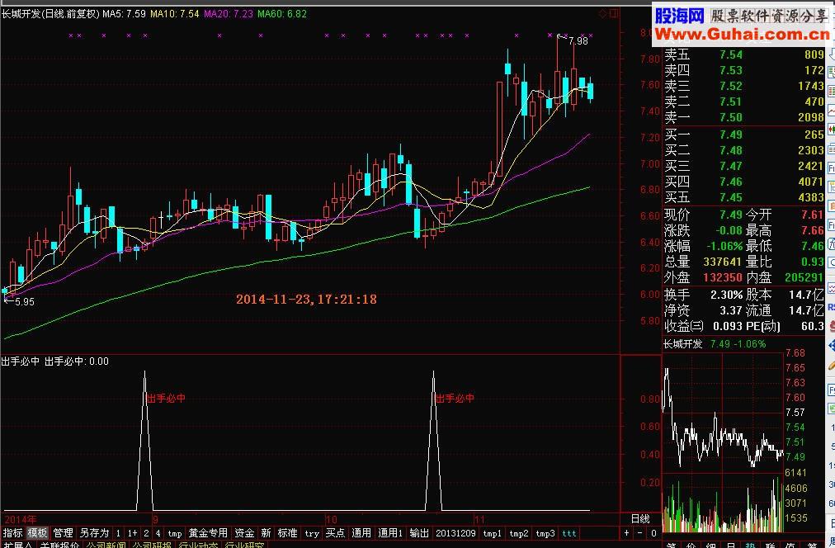Select the ttt template tab

pyautogui.click(x=569, y=533)
